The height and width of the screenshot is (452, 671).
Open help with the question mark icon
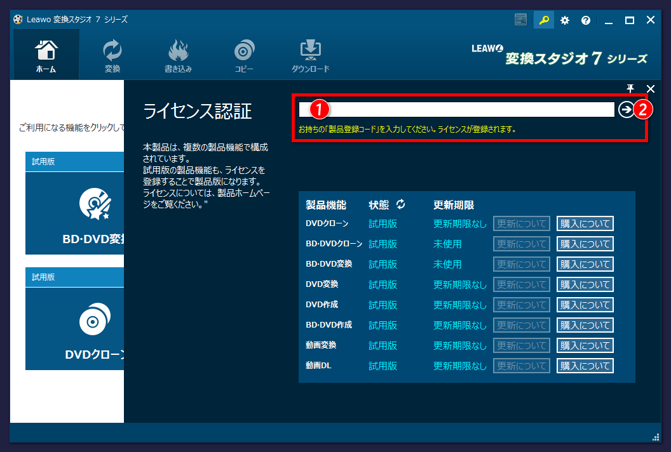(586, 20)
